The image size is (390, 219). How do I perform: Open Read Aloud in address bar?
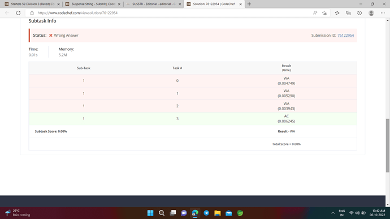point(315,13)
